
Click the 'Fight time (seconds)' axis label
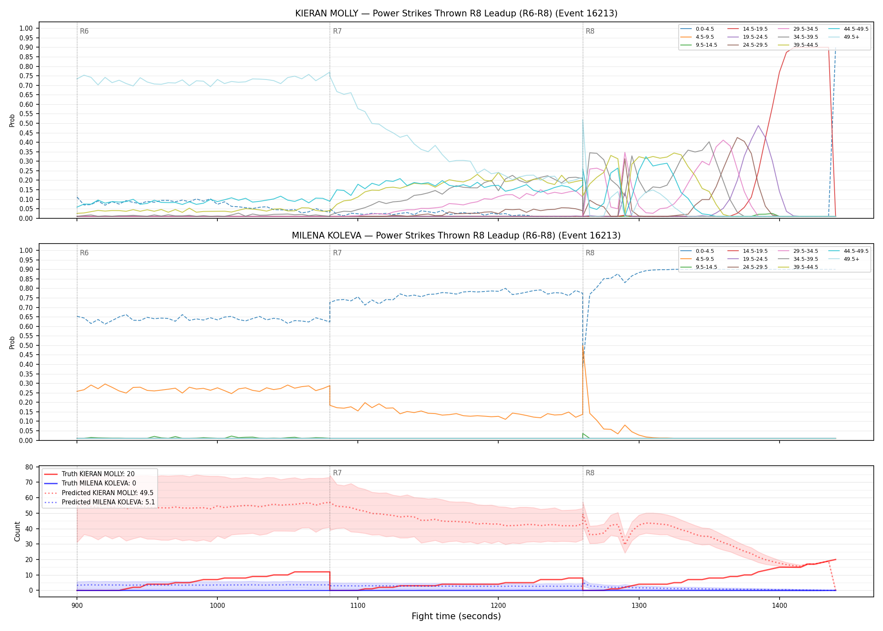point(456,616)
